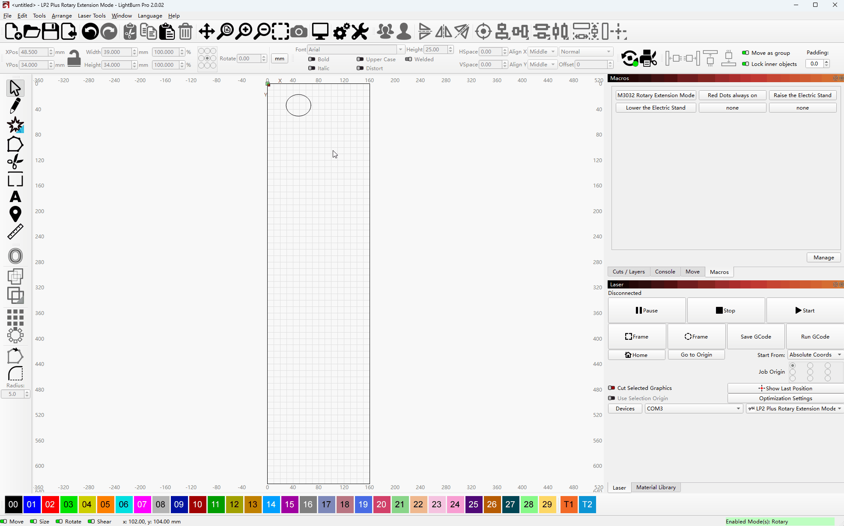Viewport: 844px width, 526px height.
Task: Select the arrow Select tool
Action: tap(15, 88)
